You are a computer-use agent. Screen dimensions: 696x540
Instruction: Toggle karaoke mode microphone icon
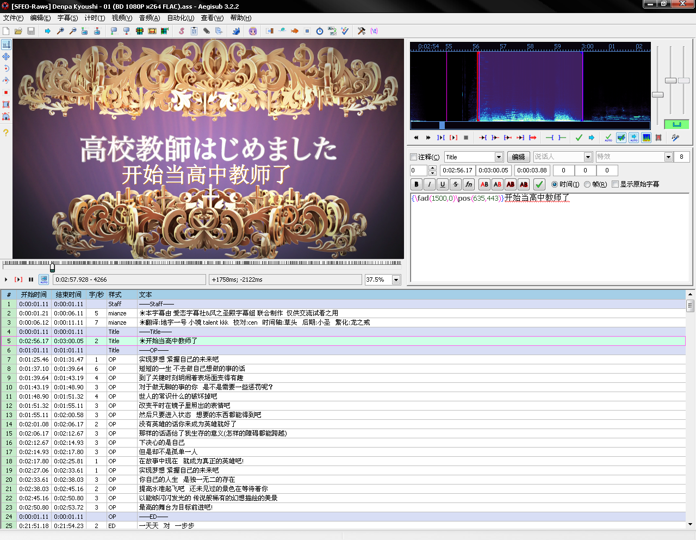coord(675,138)
